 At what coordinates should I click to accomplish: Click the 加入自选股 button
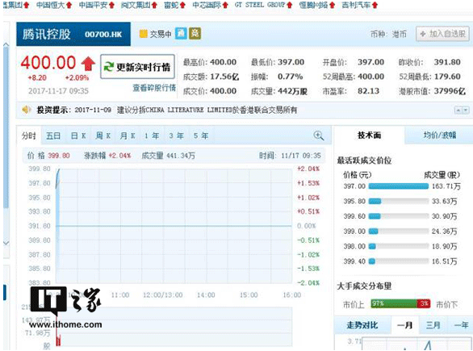pos(442,34)
